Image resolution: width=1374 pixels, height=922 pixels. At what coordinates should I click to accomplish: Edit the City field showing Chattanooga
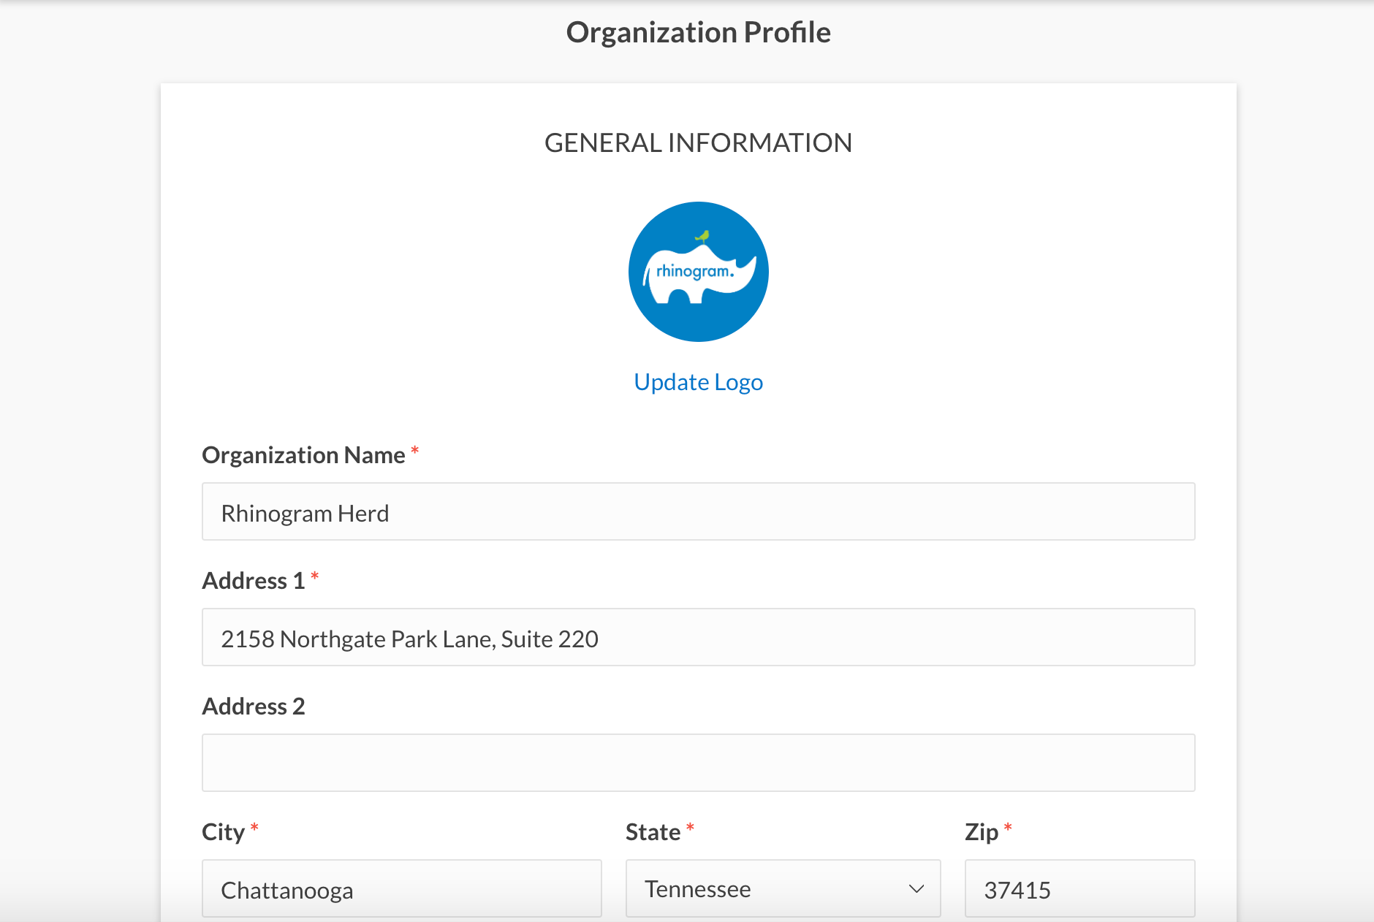coord(401,888)
